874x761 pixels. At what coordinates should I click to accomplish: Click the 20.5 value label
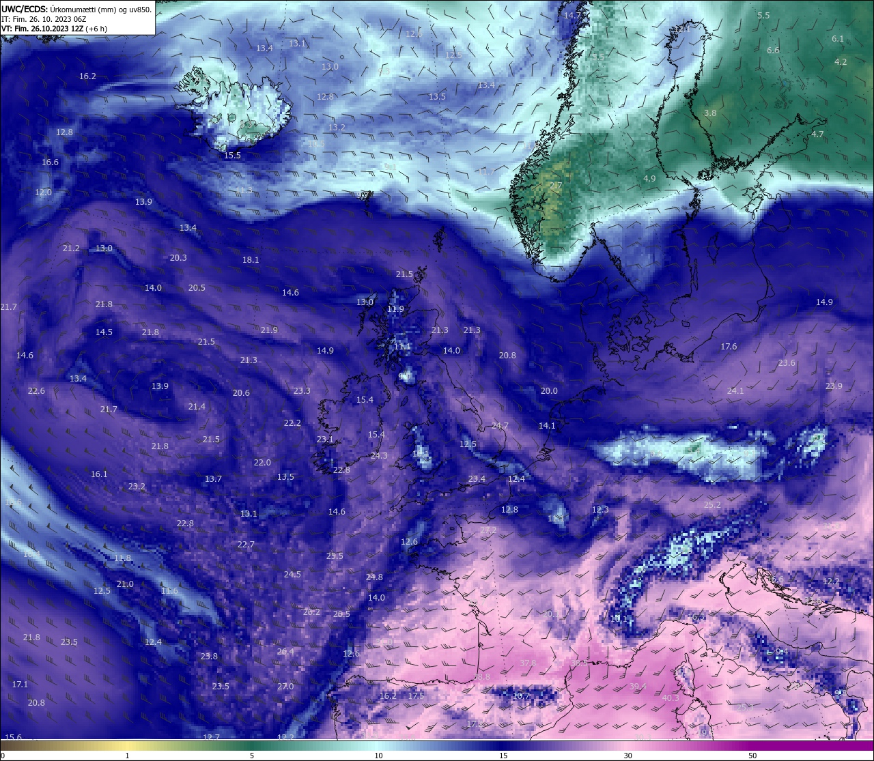click(x=197, y=288)
